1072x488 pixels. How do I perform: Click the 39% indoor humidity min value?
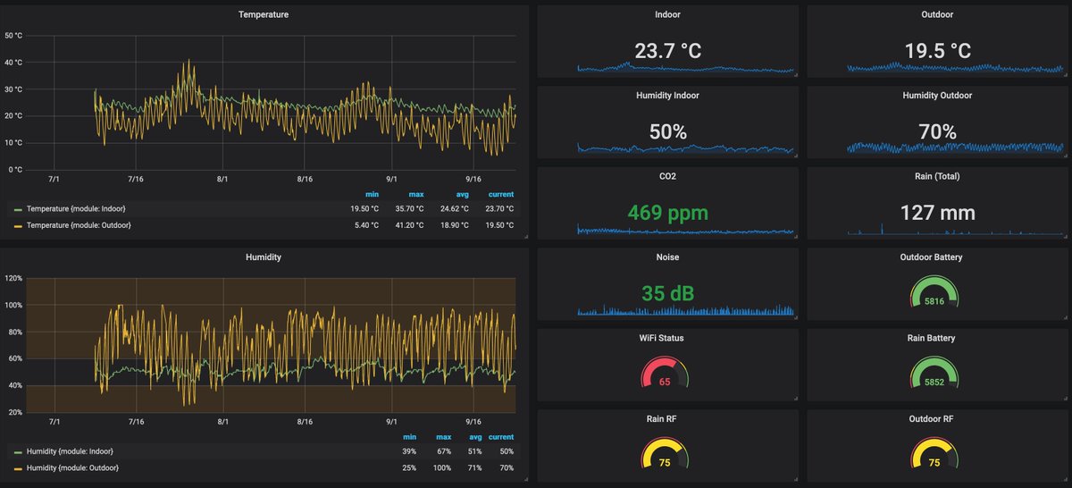(x=410, y=450)
